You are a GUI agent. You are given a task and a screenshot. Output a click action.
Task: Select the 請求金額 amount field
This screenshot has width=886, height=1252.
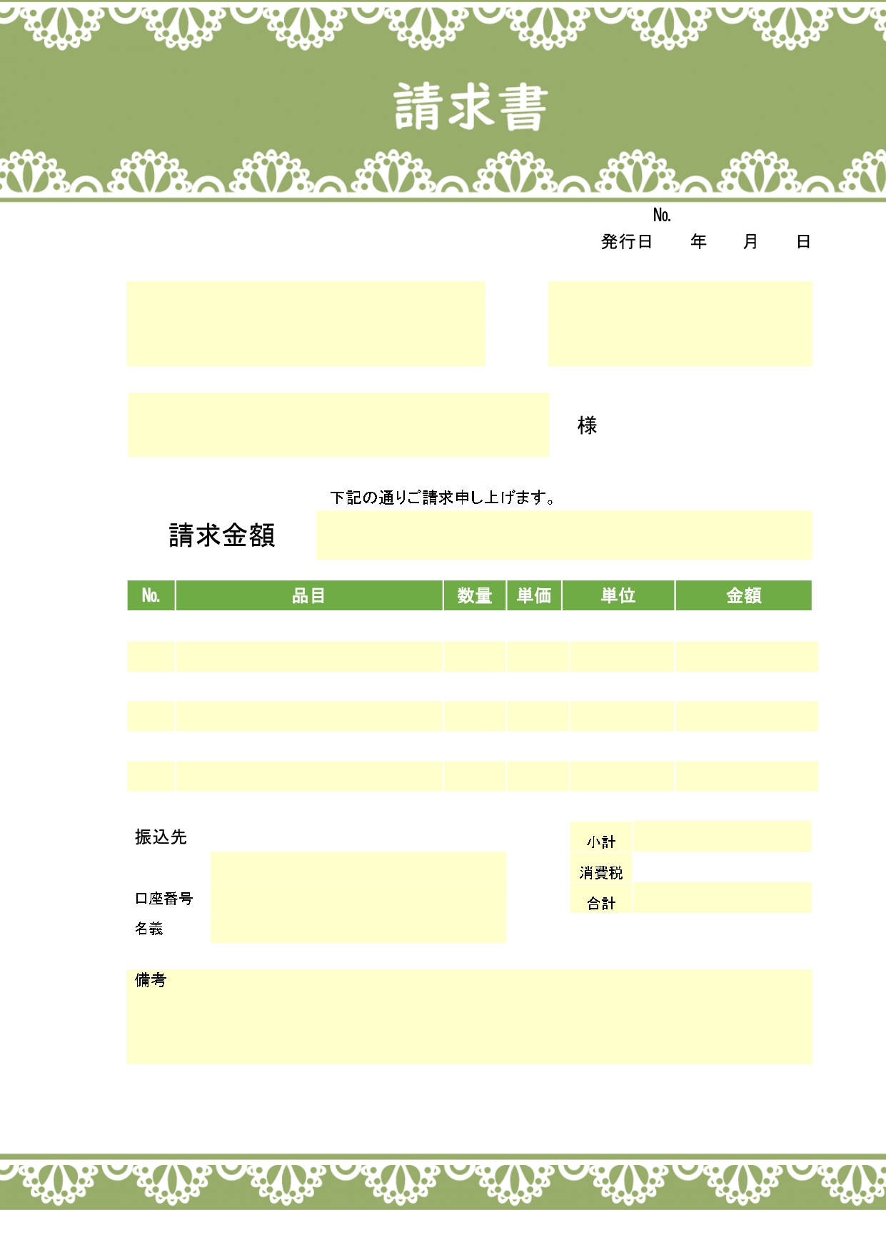564,535
